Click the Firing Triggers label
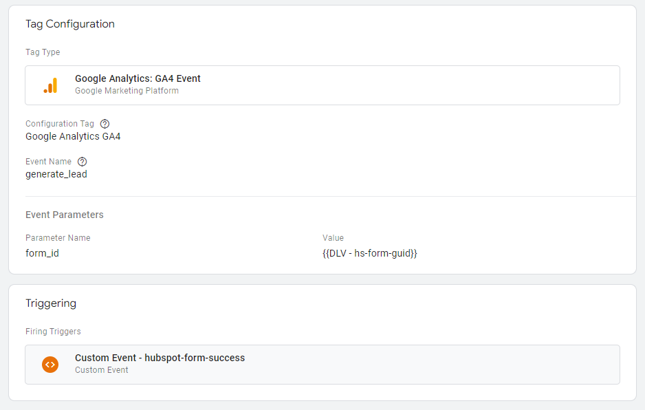Image resolution: width=645 pixels, height=410 pixels. click(x=53, y=332)
